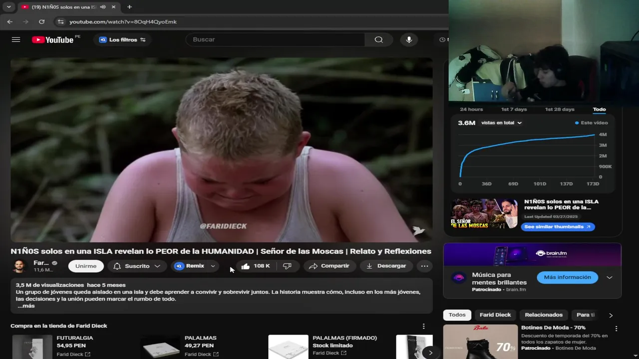The height and width of the screenshot is (359, 639).
Task: Click Más información ad button
Action: 567,277
